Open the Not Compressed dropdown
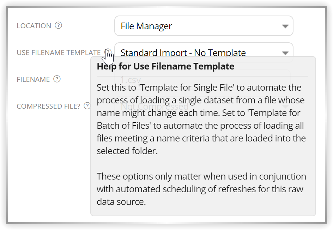The image size is (333, 230). (x=204, y=106)
